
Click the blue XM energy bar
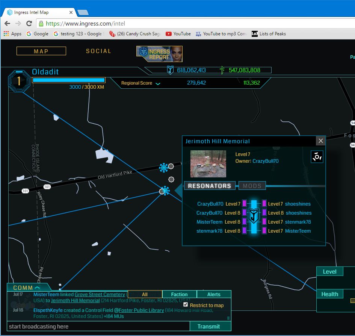pyautogui.click(x=68, y=80)
